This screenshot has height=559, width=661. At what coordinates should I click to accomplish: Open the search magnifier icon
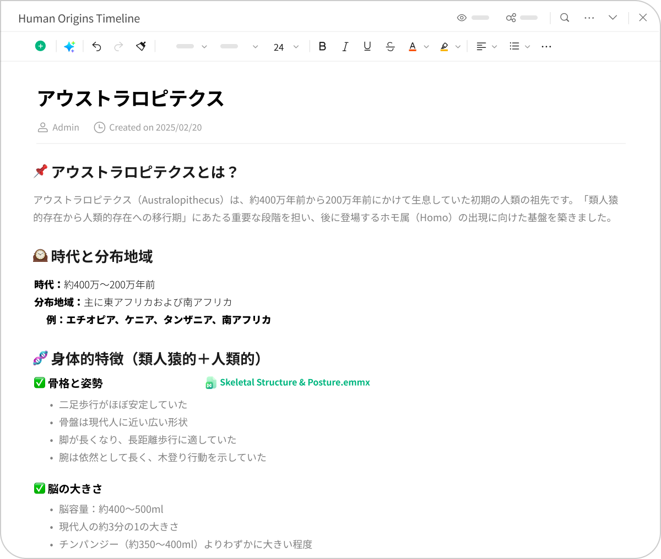[x=565, y=18]
